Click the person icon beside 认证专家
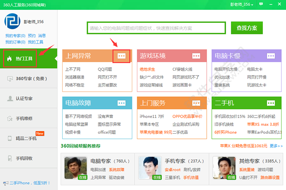The image size is (286, 190). coord(10,98)
